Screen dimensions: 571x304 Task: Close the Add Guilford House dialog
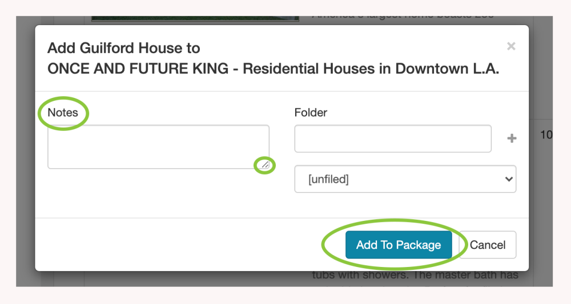pyautogui.click(x=511, y=46)
